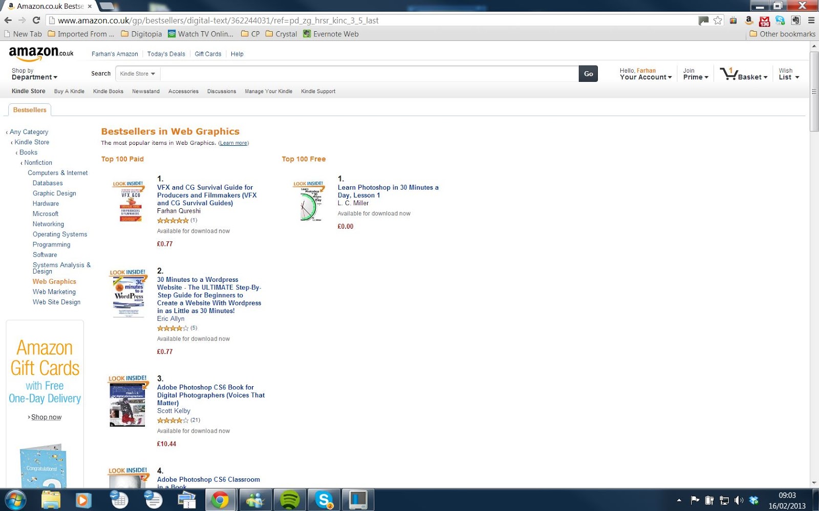This screenshot has width=819, height=511.
Task: Select the Bestsellers tab
Action: [x=30, y=110]
